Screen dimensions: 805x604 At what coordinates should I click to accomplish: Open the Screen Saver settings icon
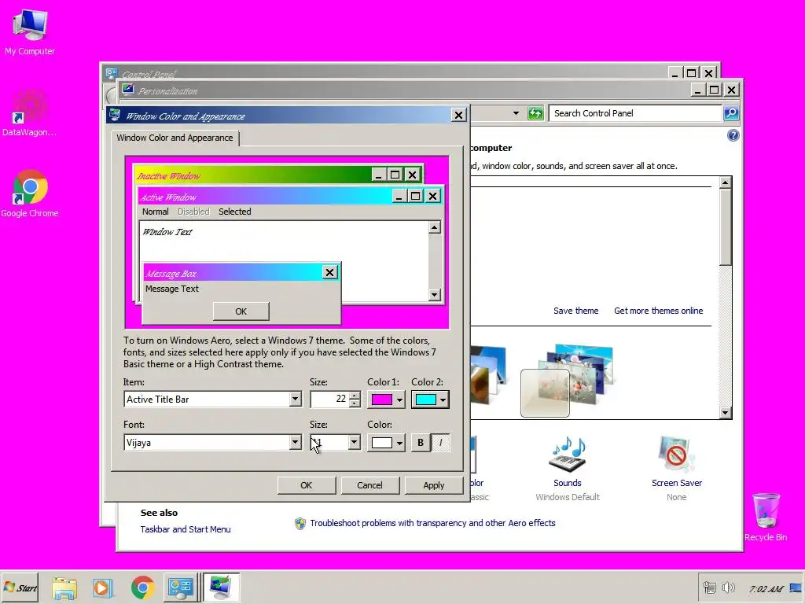677,454
